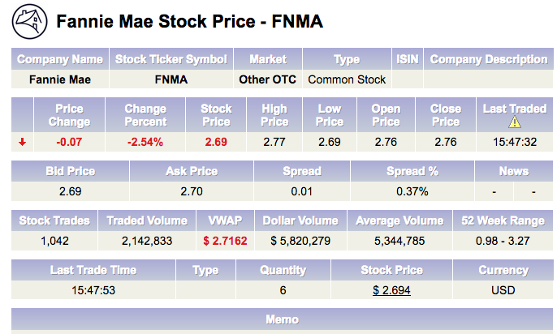
Task: Open the $ 2.694 stock price link
Action: coord(391,289)
